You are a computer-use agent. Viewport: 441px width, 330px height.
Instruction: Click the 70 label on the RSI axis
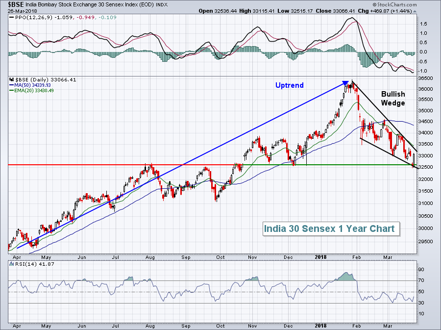tap(421, 280)
